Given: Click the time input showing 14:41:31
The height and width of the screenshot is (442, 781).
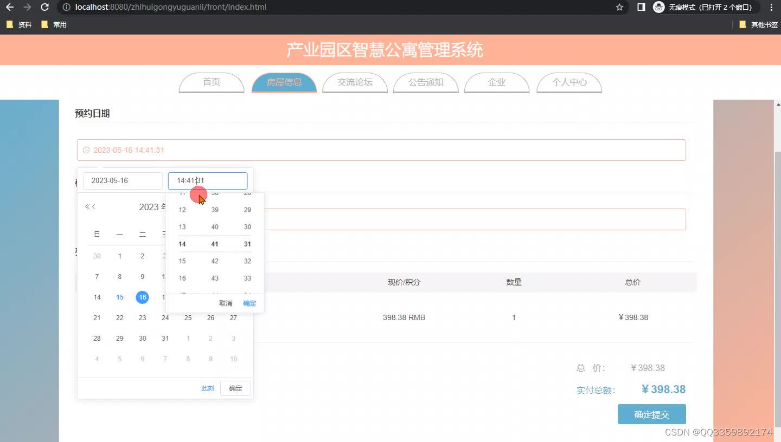Looking at the screenshot, I should pos(208,181).
